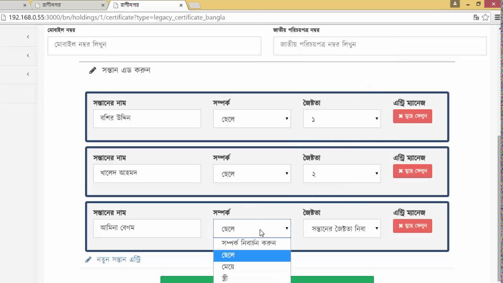Choose ছেলে option in the open list

point(252,255)
